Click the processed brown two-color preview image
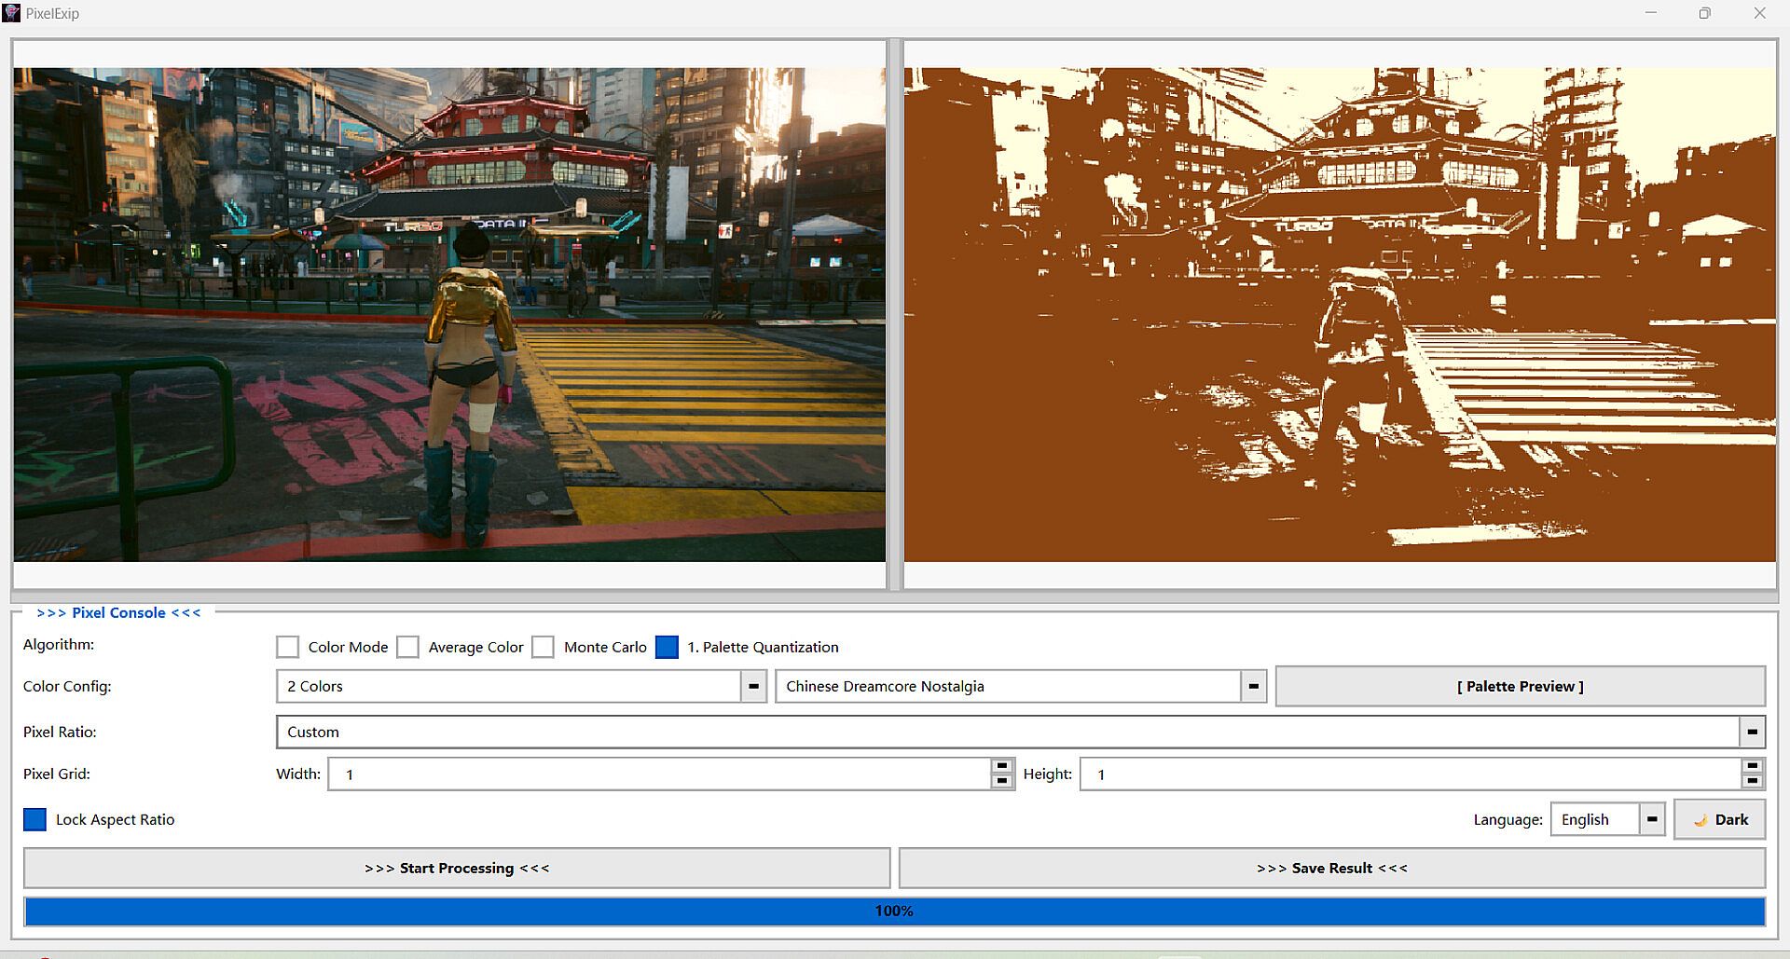Viewport: 1790px width, 959px height. point(1340,314)
